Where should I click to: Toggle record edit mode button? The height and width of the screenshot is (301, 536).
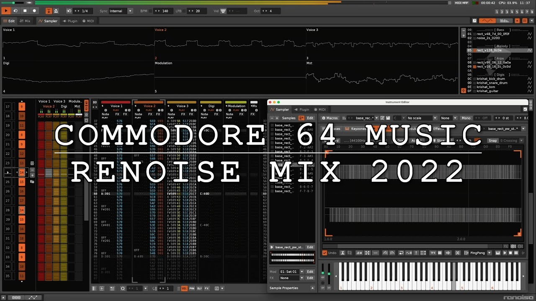pyautogui.click(x=34, y=11)
